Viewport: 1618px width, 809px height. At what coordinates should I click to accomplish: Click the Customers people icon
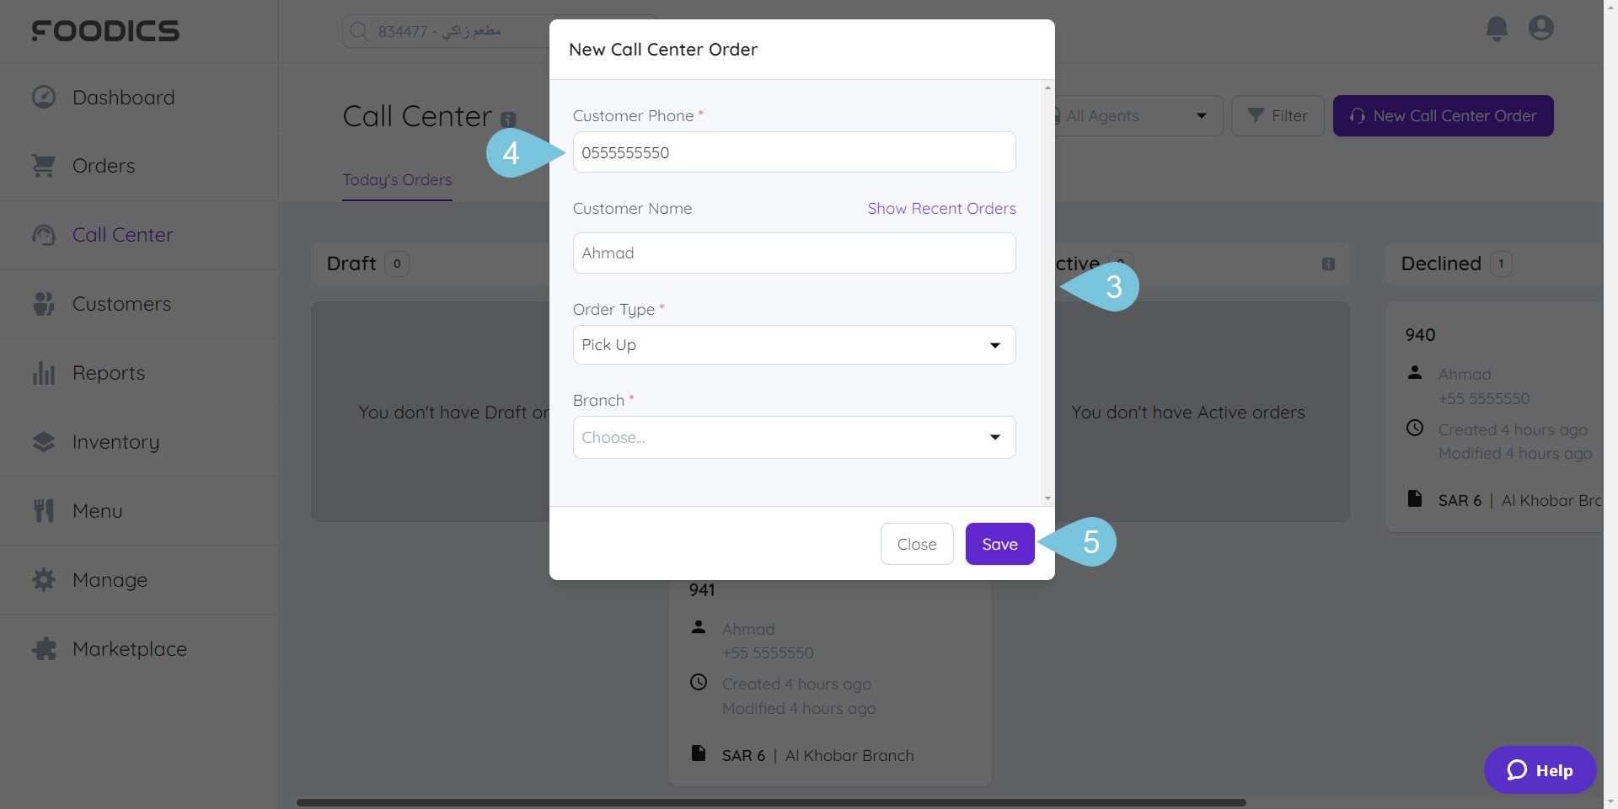pyautogui.click(x=44, y=304)
